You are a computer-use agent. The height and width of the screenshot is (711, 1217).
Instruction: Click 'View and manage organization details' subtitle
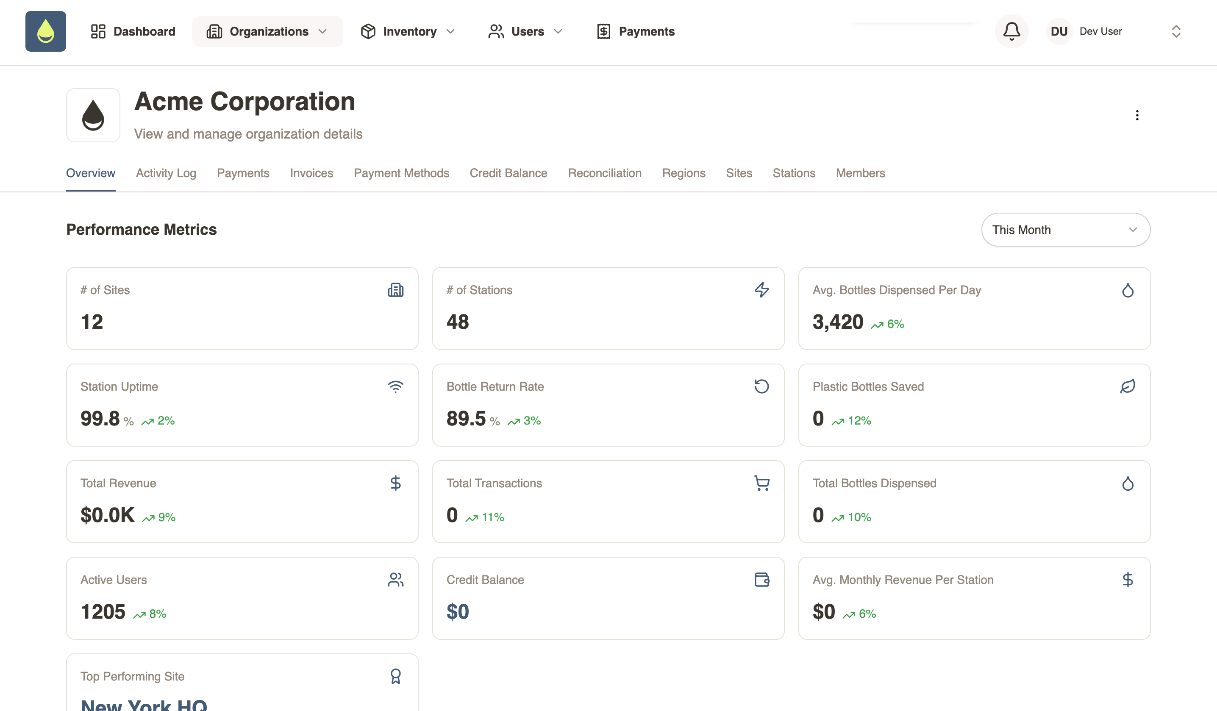(x=248, y=134)
